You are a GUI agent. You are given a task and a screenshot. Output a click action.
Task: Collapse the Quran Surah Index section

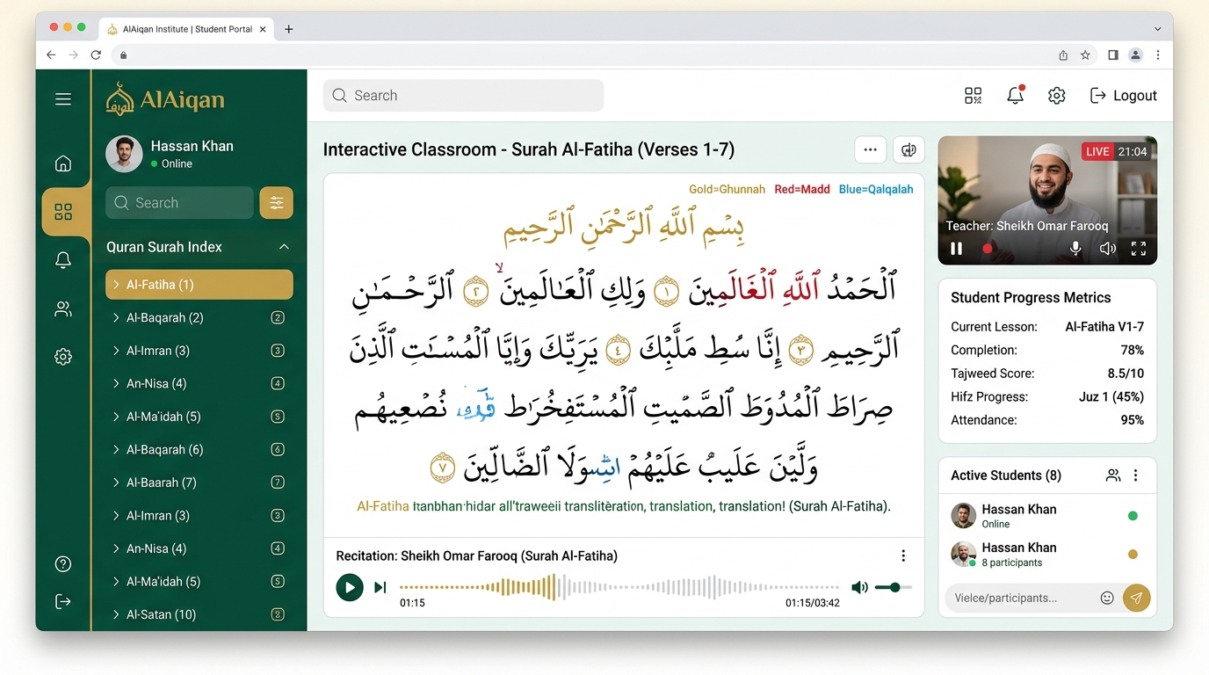pyautogui.click(x=284, y=247)
